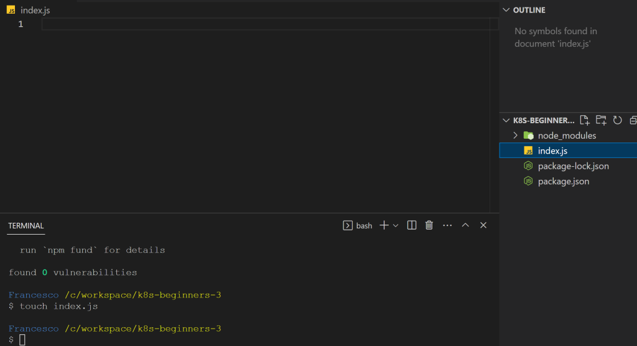Screen dimensions: 637x346
Task: Collapse the OUTLINE section
Action: point(506,10)
